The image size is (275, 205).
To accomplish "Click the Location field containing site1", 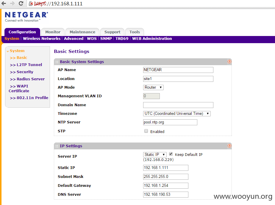I will pos(178,79).
